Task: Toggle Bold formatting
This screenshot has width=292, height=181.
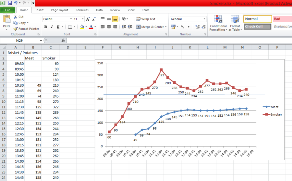Action: point(46,27)
